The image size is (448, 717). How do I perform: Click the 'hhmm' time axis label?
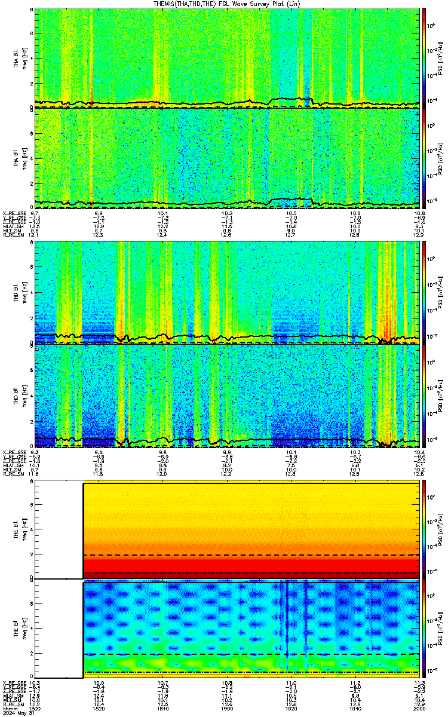tap(10, 708)
